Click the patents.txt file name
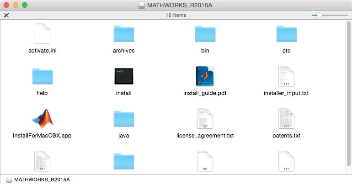The image size is (352, 185). pyautogui.click(x=287, y=136)
